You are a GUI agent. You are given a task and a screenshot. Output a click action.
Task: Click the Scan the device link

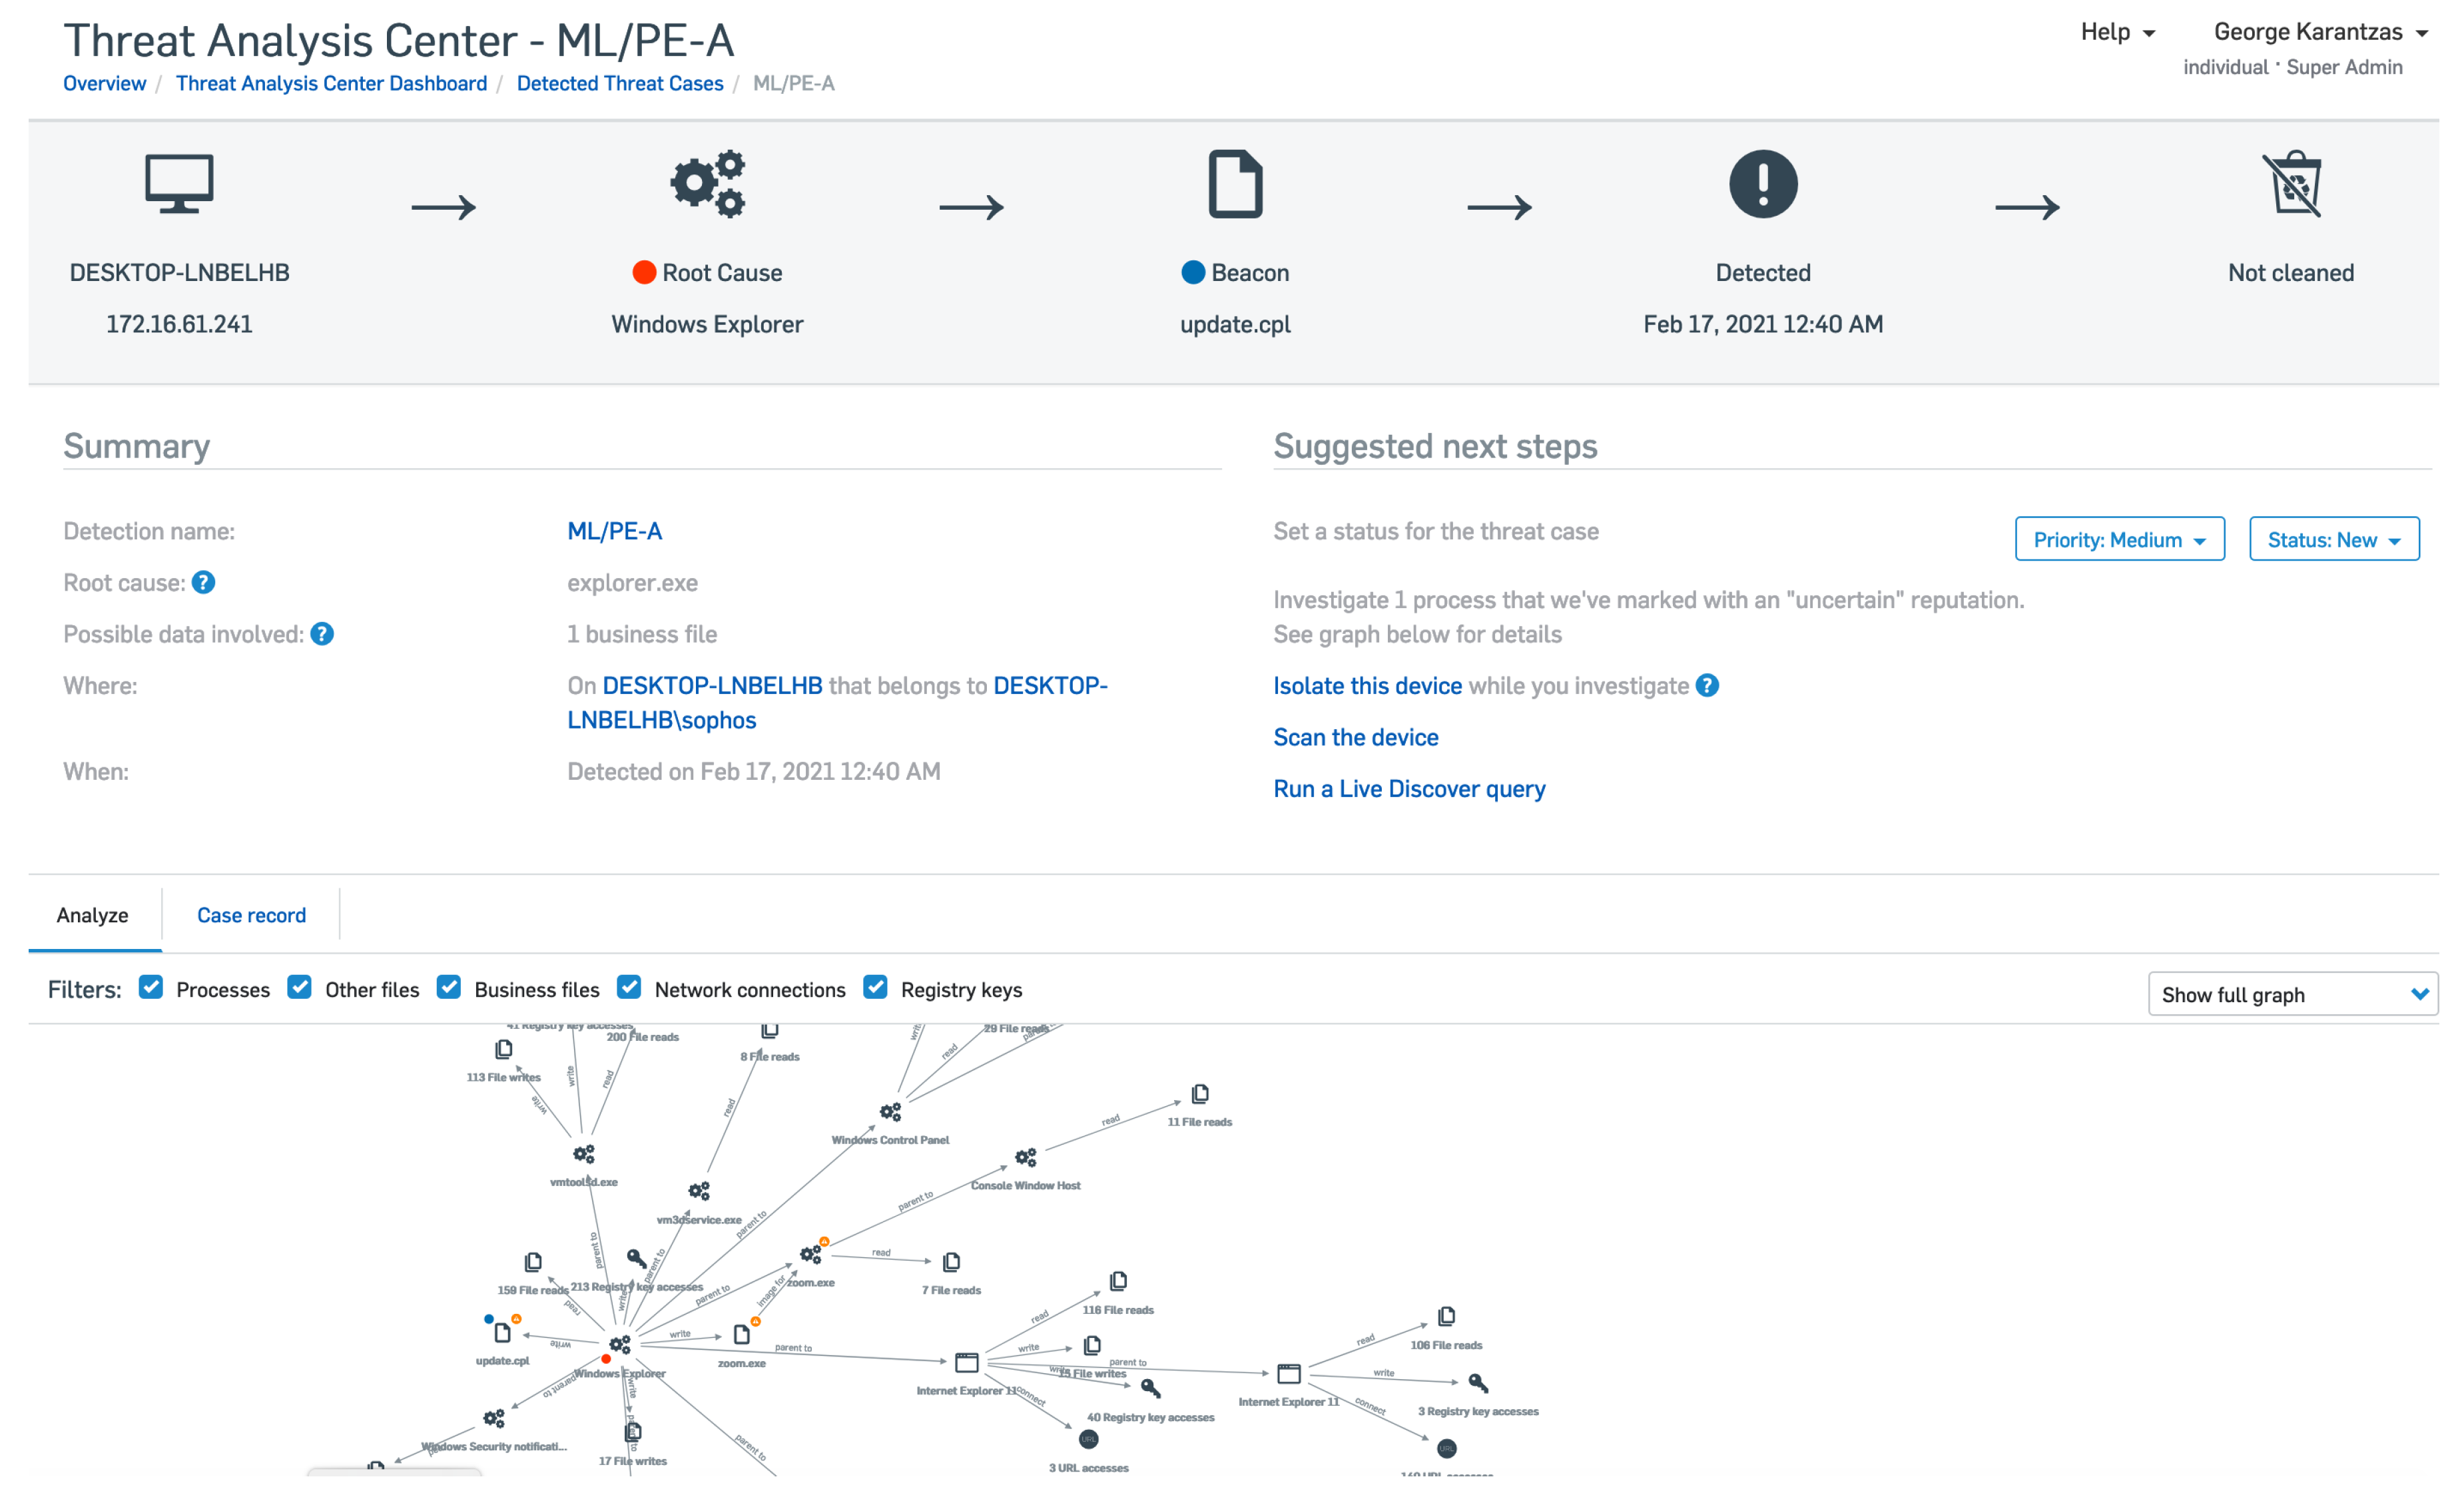pyautogui.click(x=1355, y=738)
